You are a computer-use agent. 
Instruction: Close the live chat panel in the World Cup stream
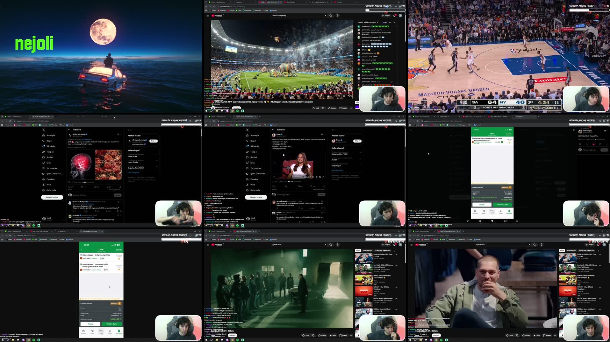pyautogui.click(x=394, y=23)
